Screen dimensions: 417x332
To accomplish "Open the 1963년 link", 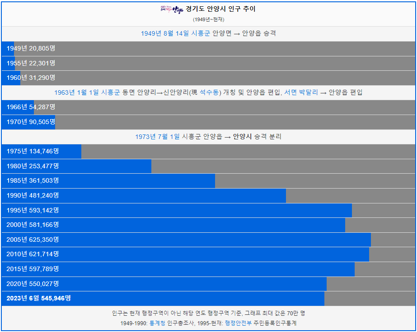I will pos(65,92).
